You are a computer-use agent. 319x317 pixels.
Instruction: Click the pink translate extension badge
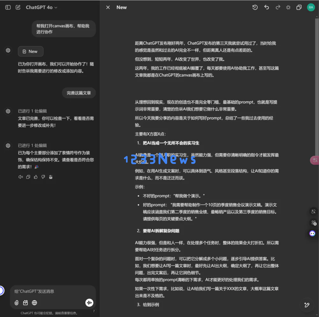315,160
